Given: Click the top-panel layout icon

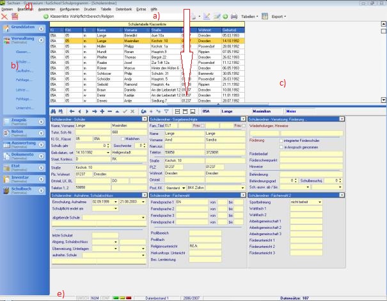Looking at the screenshot, I should (x=185, y=111).
